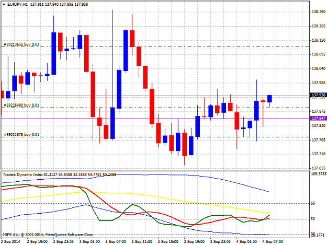Click time axis label 4 Sep 03:00
327x245 pixels.
pos(246,242)
